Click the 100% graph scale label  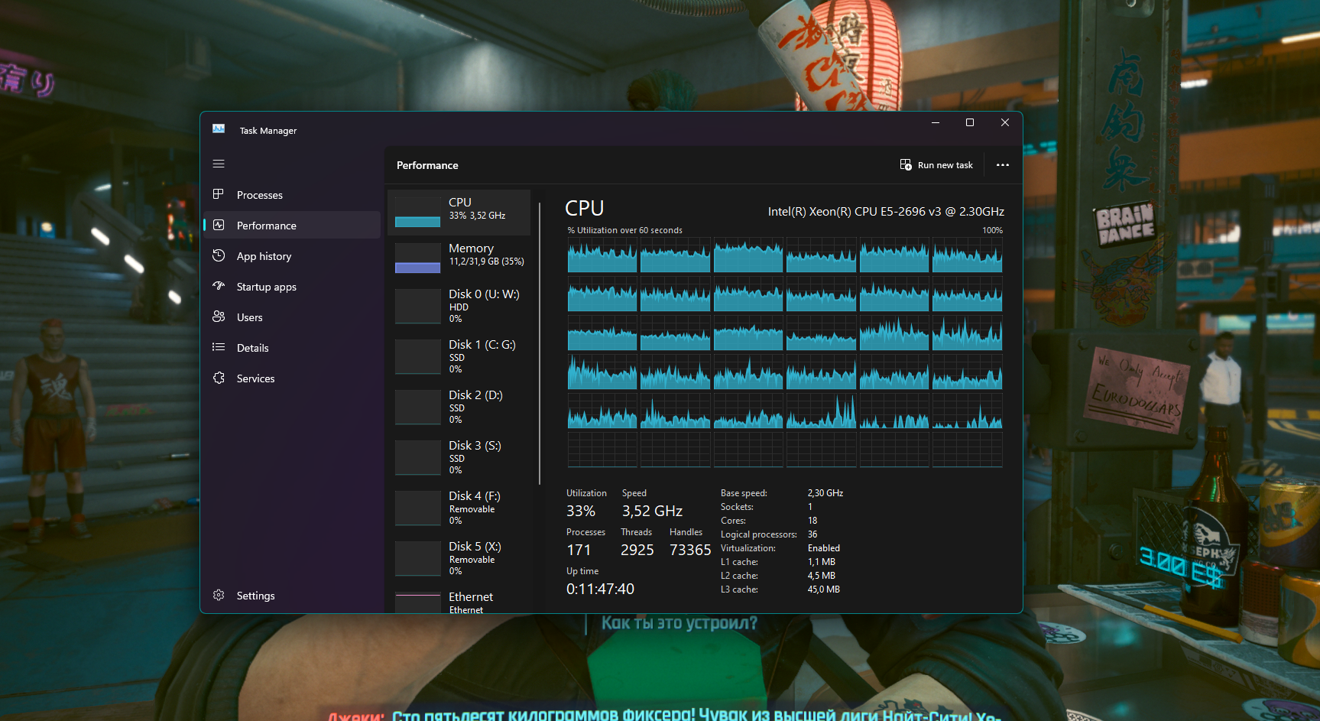(992, 230)
